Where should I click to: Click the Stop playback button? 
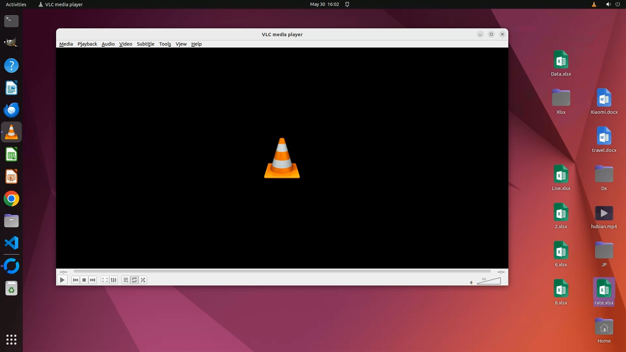point(84,280)
